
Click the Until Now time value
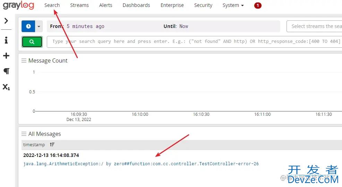pos(183,26)
